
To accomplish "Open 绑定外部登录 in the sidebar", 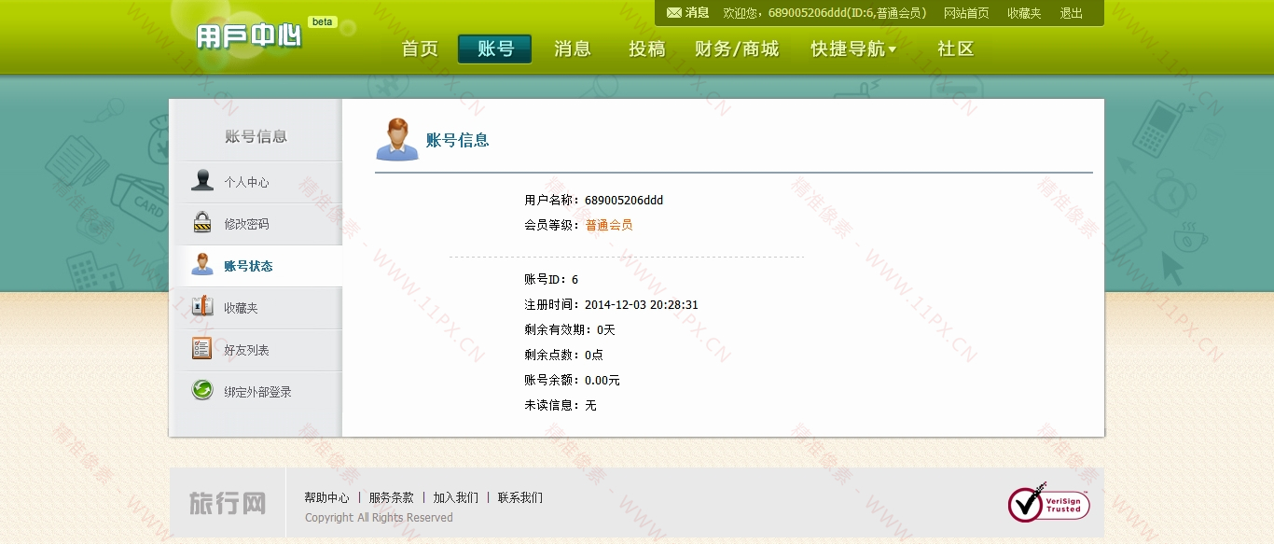I will click(x=259, y=392).
